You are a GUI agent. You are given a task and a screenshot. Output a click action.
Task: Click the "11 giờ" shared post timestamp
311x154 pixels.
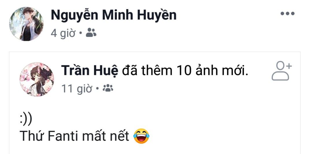click(x=76, y=88)
